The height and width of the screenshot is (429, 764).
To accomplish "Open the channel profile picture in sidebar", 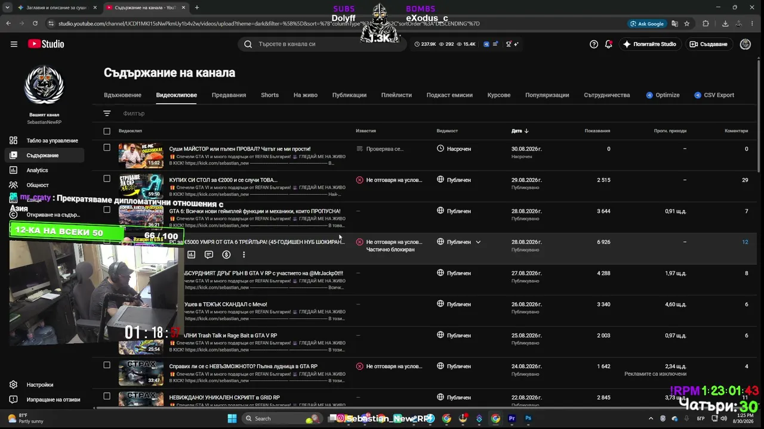I will pyautogui.click(x=44, y=85).
